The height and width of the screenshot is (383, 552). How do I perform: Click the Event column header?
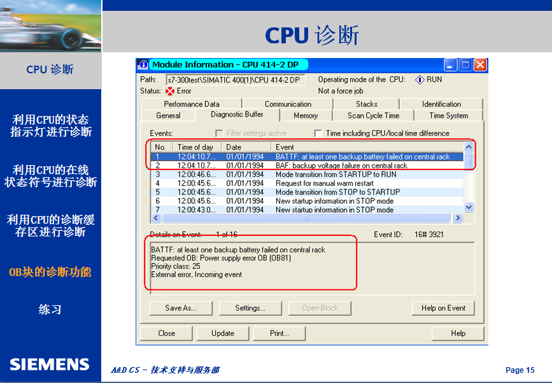click(x=367, y=147)
